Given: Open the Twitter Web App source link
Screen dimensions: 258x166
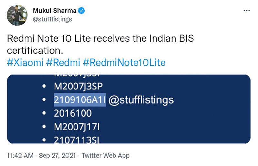Looking at the screenshot, I should point(105,156).
